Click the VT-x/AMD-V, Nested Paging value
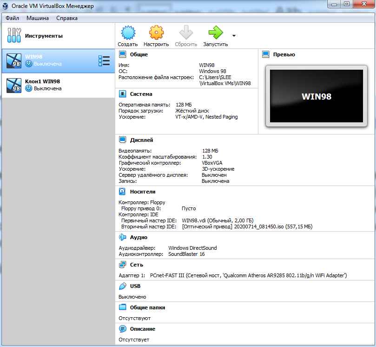 coord(206,117)
